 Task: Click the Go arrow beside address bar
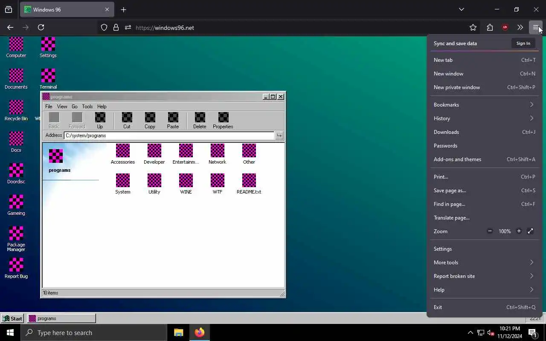[x=279, y=136]
